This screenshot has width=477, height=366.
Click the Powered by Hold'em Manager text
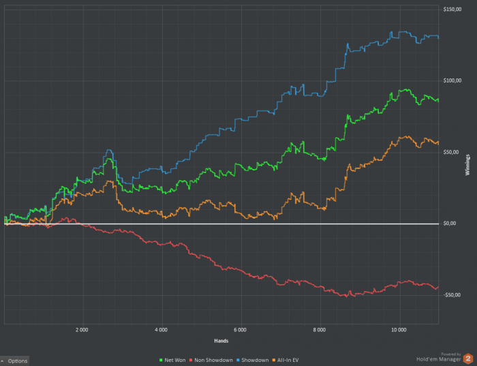coord(439,357)
